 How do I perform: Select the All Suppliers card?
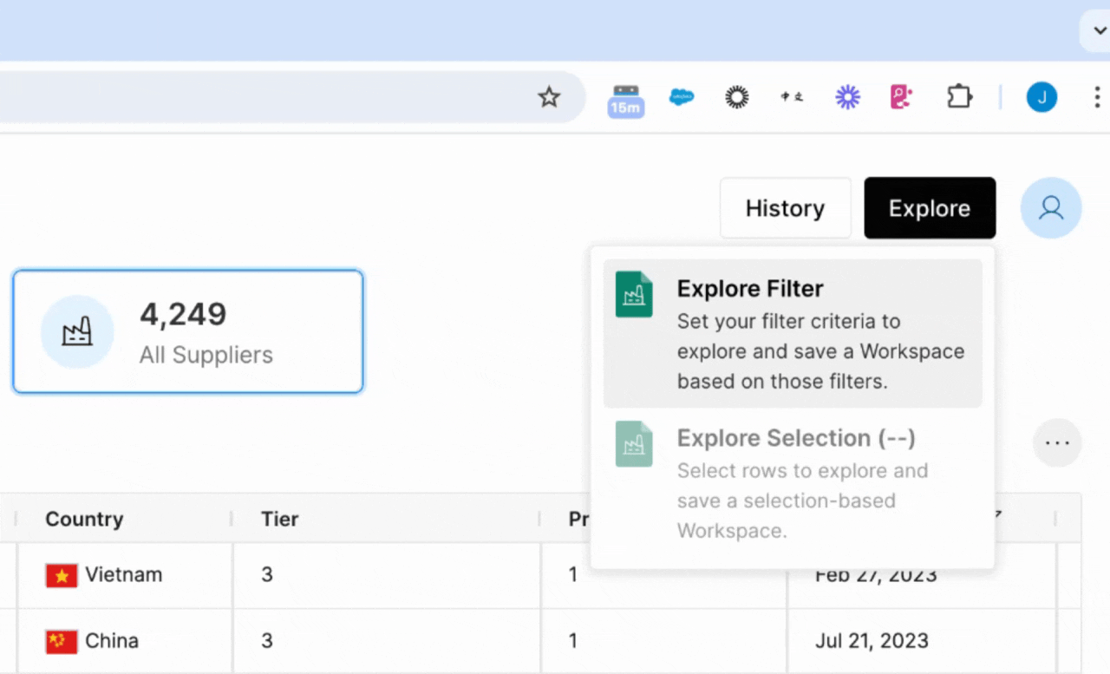pyautogui.click(x=188, y=332)
